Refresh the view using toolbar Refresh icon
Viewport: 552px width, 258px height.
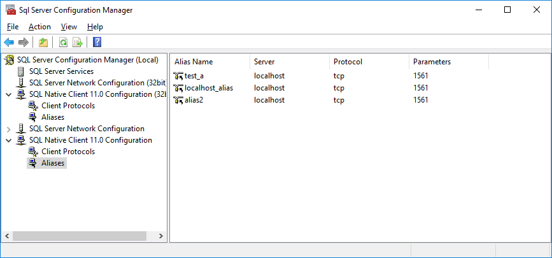[63, 43]
